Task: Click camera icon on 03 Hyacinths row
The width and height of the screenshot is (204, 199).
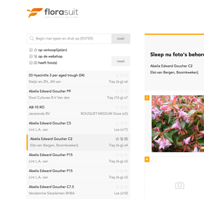Action: (x=126, y=76)
